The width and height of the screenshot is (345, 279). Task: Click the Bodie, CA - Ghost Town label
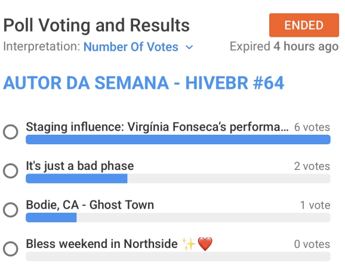(x=90, y=204)
